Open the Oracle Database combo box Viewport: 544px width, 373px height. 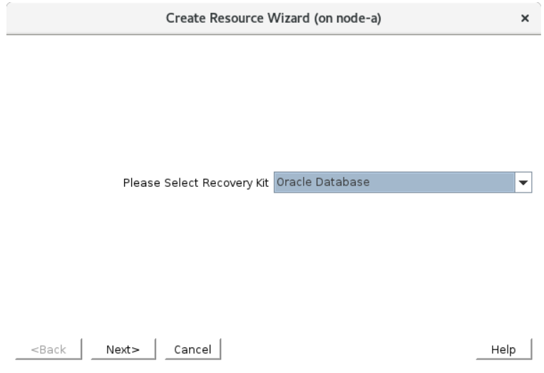394,183
